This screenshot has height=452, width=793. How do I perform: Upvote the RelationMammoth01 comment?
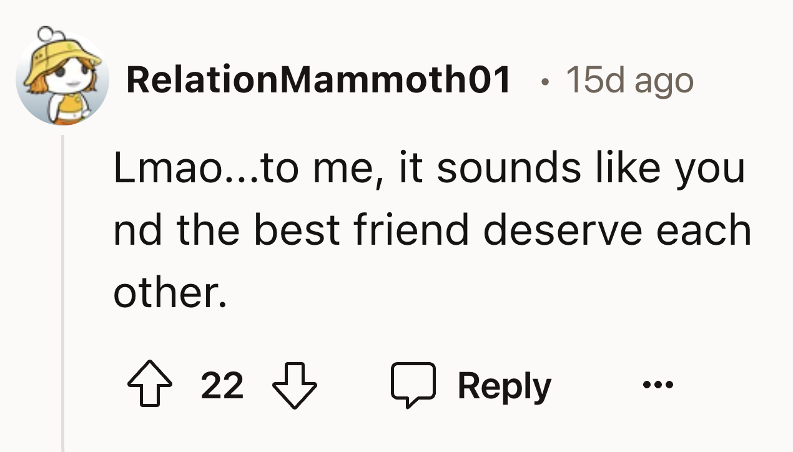coord(148,385)
